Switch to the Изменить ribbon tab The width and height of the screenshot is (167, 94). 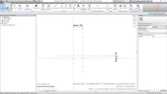click(x=63, y=3)
